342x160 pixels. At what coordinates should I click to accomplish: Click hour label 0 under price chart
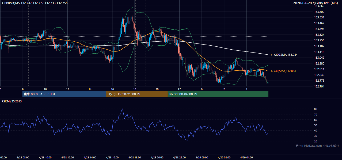(x=202, y=89)
